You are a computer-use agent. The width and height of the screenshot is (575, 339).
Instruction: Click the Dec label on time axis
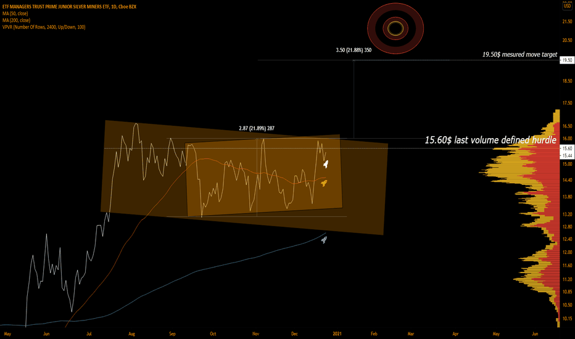[294, 334]
